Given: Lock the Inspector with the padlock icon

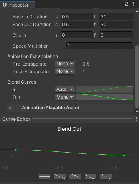Looking at the screenshot, I should click(126, 4).
